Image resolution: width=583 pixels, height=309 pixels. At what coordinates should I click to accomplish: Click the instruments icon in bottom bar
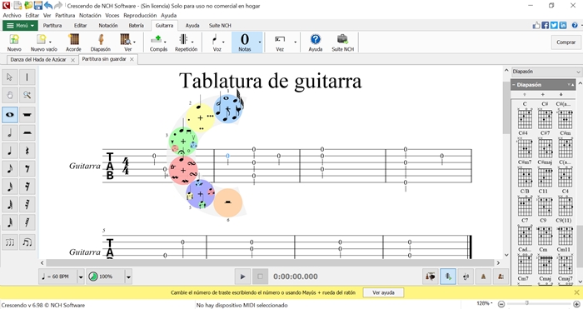(x=431, y=277)
